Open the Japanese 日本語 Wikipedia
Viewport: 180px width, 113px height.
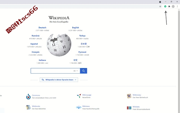click(84, 44)
